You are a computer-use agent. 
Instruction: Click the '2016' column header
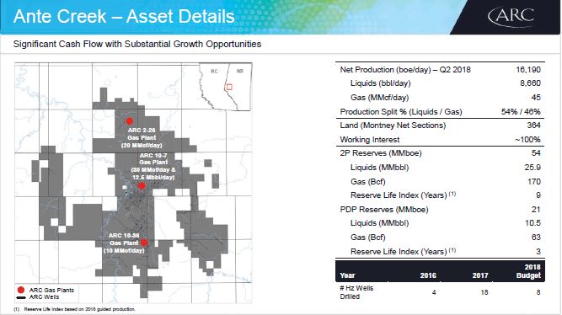coord(428,275)
